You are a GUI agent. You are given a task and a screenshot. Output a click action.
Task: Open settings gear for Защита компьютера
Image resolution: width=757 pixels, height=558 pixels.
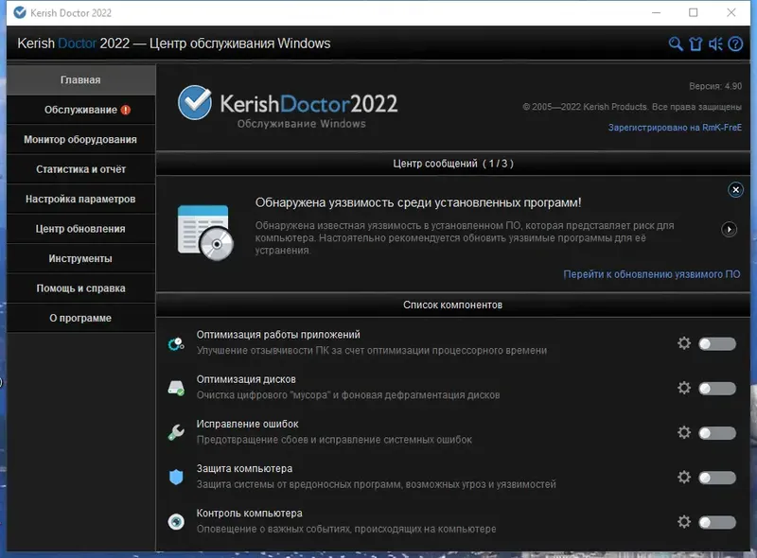[684, 477]
